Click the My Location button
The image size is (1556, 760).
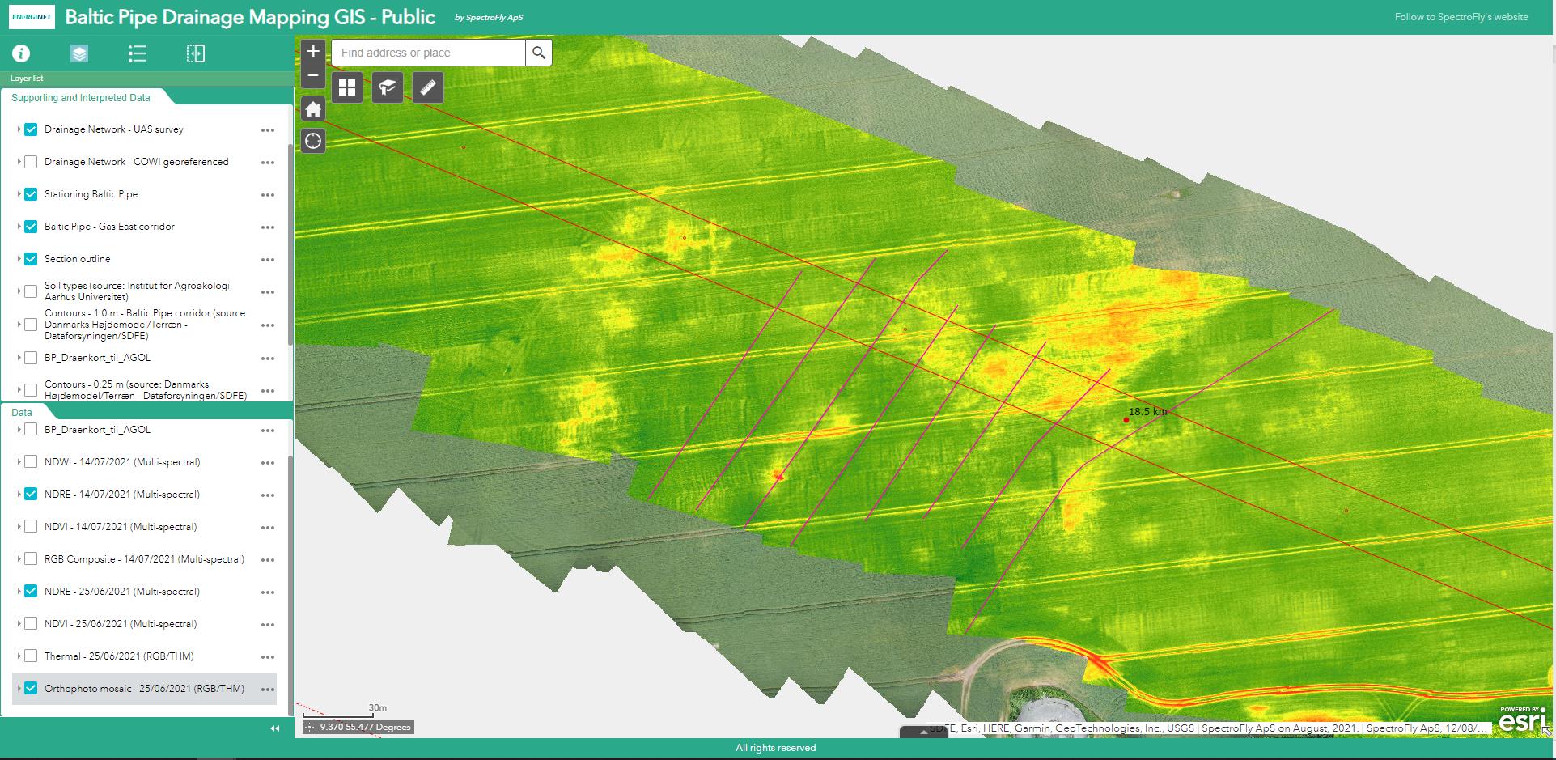(313, 142)
